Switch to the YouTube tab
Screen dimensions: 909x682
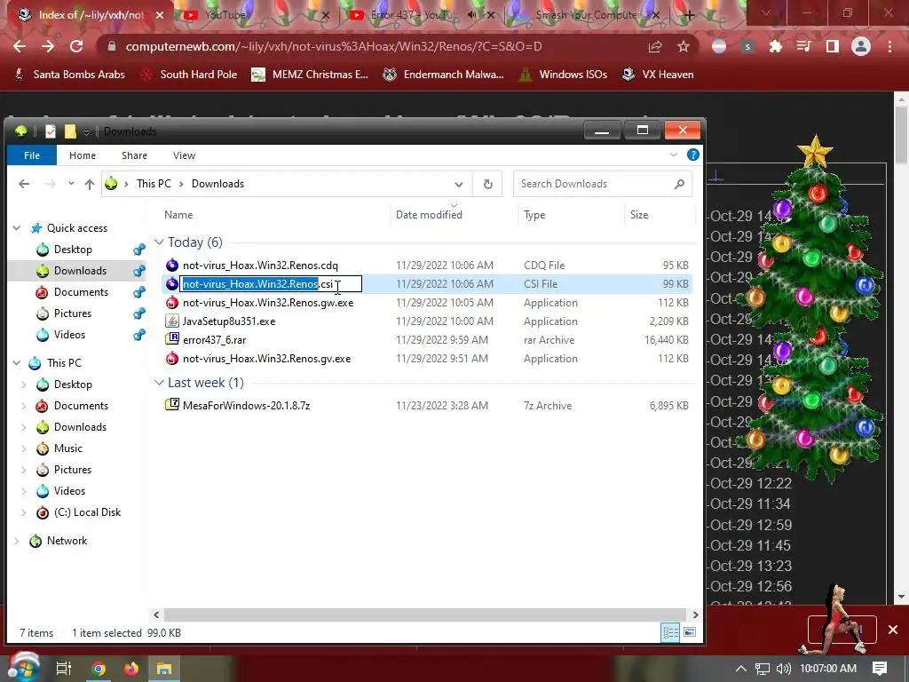tap(255, 15)
